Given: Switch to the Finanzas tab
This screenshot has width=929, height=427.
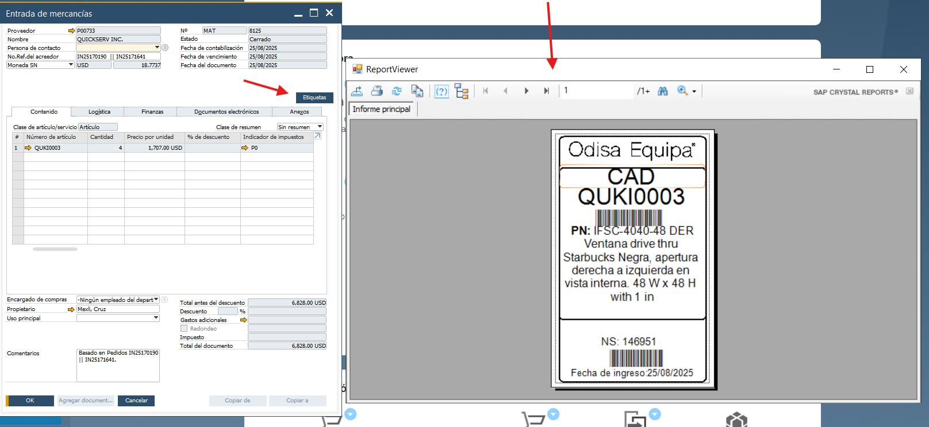Looking at the screenshot, I should pos(152,112).
